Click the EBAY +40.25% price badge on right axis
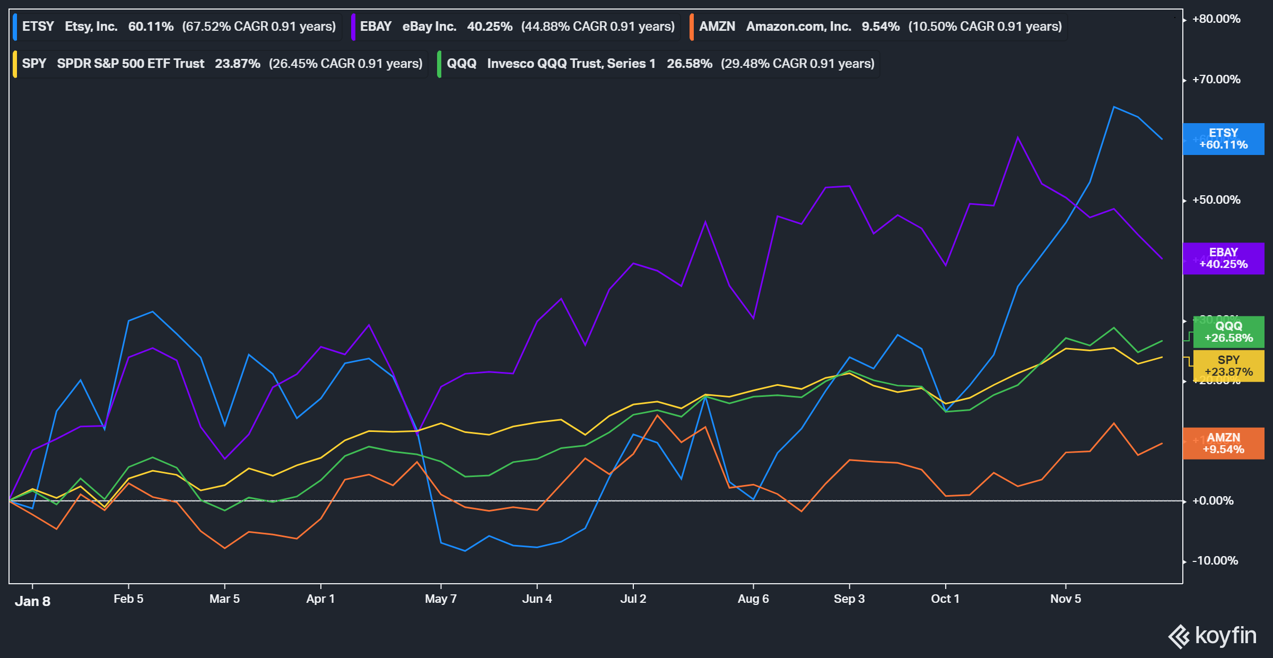The height and width of the screenshot is (658, 1273). (x=1224, y=258)
